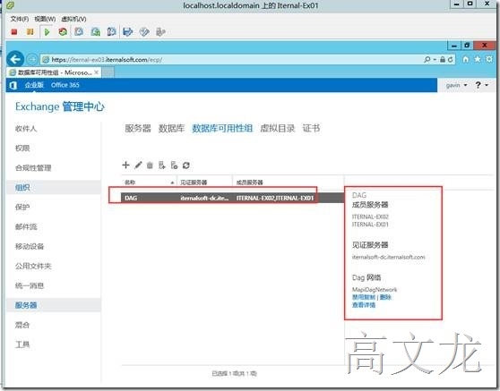
Task: Delete the DAG with trash icon
Action: [150, 166]
